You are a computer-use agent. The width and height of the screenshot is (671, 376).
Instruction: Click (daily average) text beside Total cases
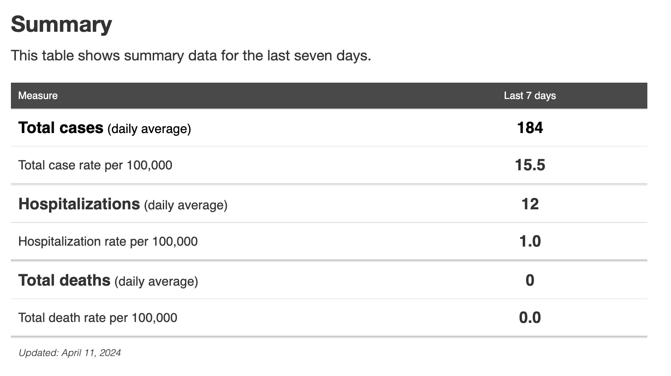tap(149, 129)
